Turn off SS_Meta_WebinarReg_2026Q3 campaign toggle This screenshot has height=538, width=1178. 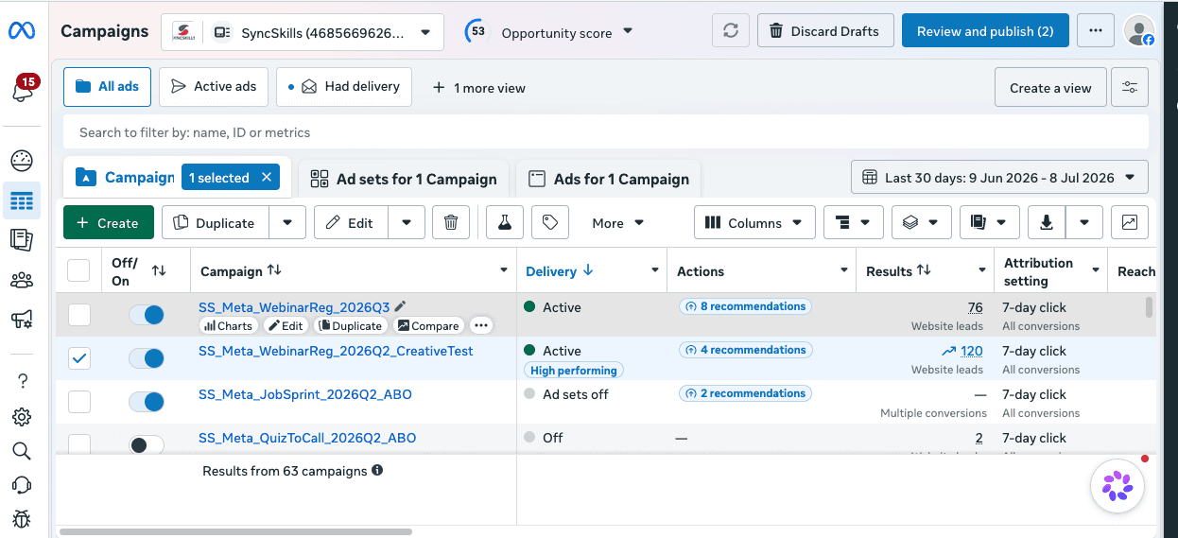147,315
